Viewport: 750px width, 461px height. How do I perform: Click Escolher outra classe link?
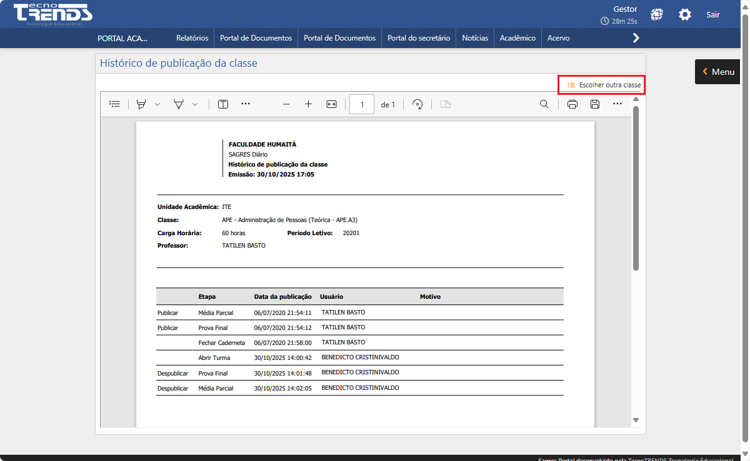point(603,85)
